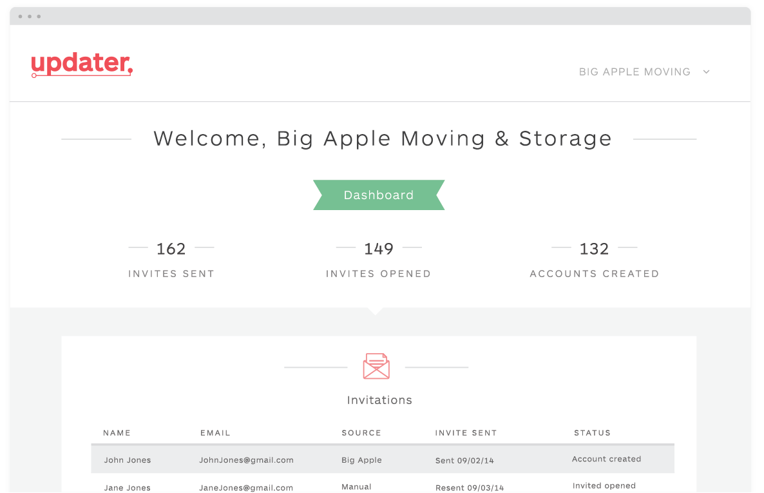764x493 pixels.
Task: Sort by the SOURCE column header
Action: pos(361,432)
